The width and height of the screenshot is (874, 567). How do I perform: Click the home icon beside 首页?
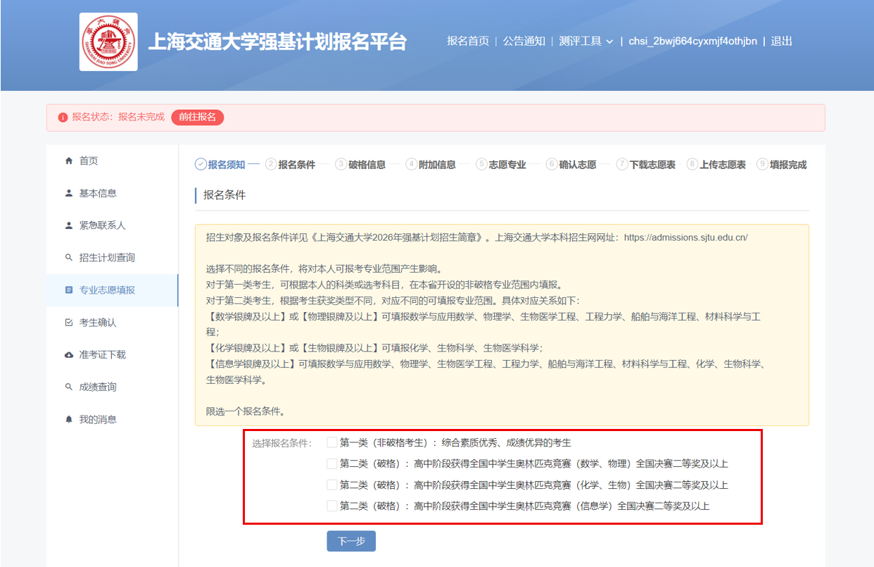69,161
